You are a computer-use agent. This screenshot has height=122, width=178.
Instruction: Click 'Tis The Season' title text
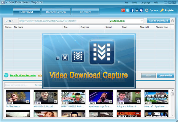(x=13, y=106)
